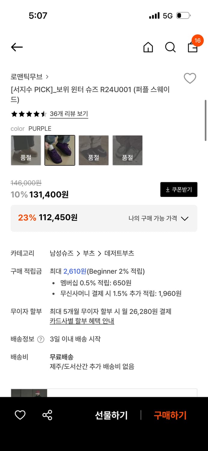Image resolution: width=208 pixels, height=451 pixels.
Task: Tap 구매하기 to purchase the shoes
Action: [x=170, y=415]
